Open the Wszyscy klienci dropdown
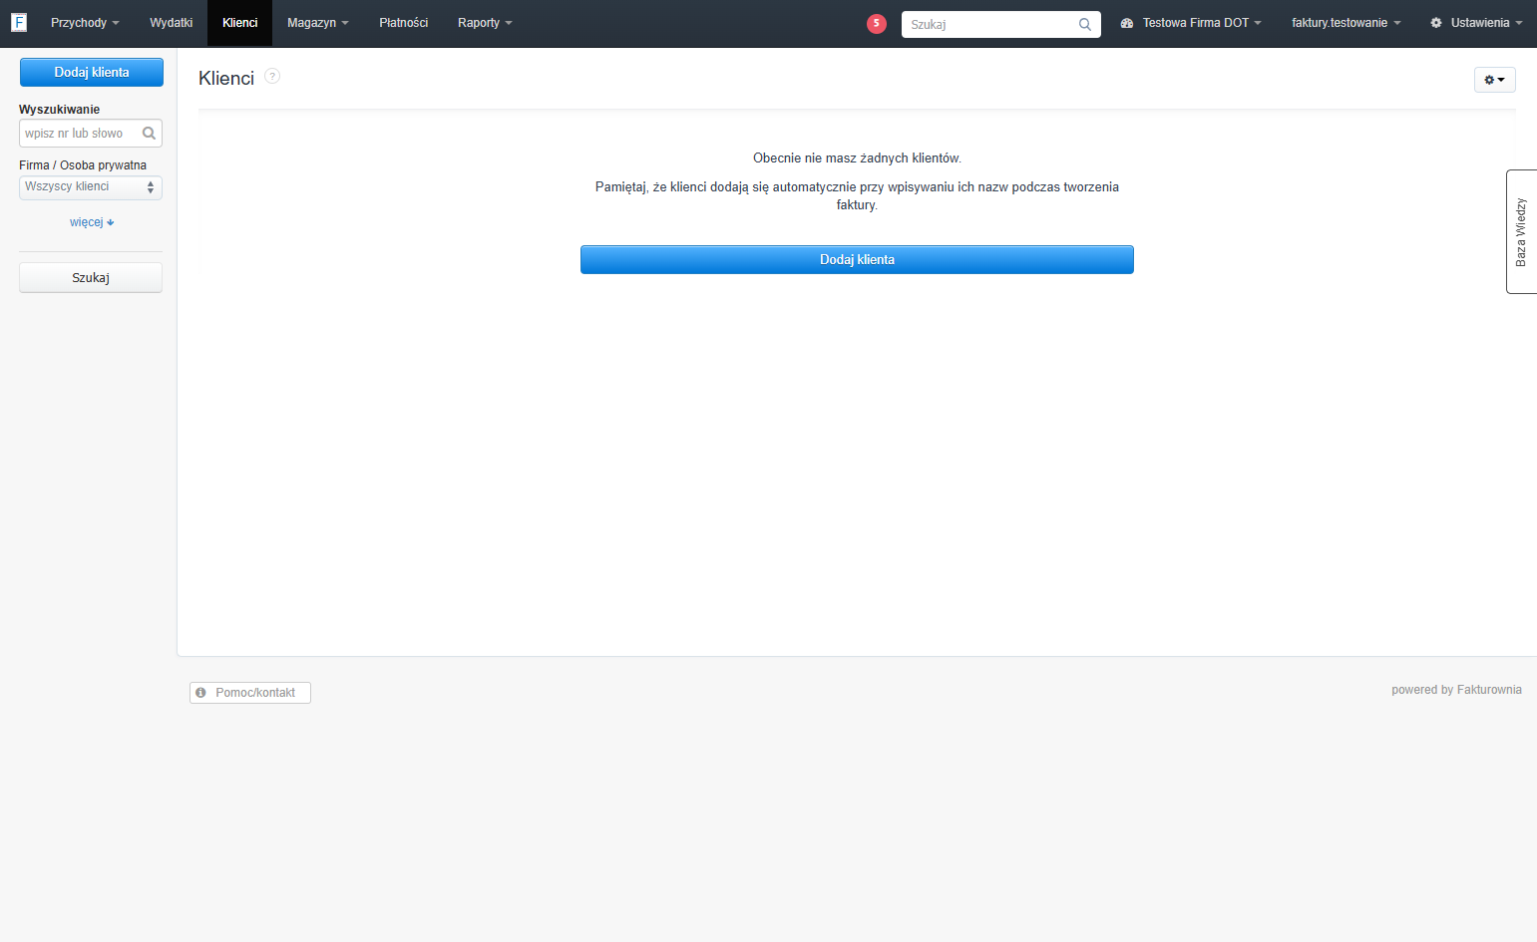Viewport: 1537px width, 942px height. [x=91, y=187]
